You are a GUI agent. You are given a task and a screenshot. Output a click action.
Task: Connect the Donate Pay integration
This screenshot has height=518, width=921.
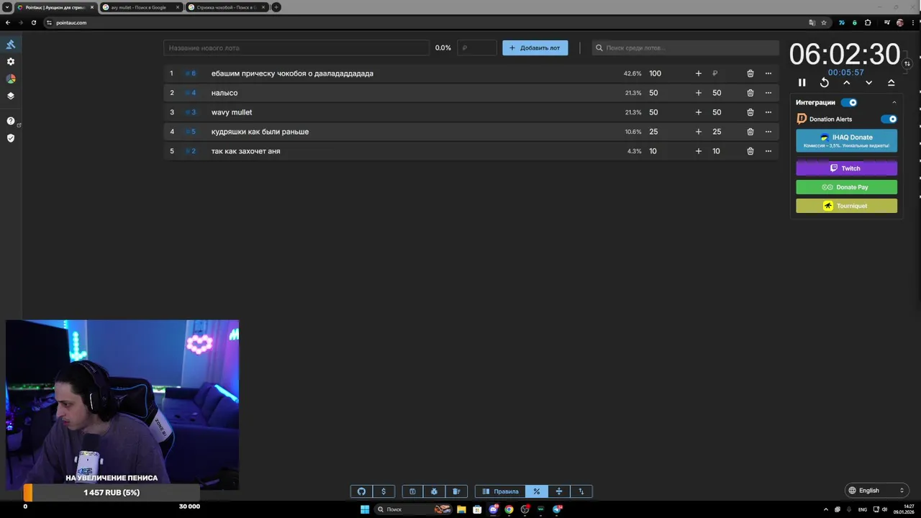point(847,187)
